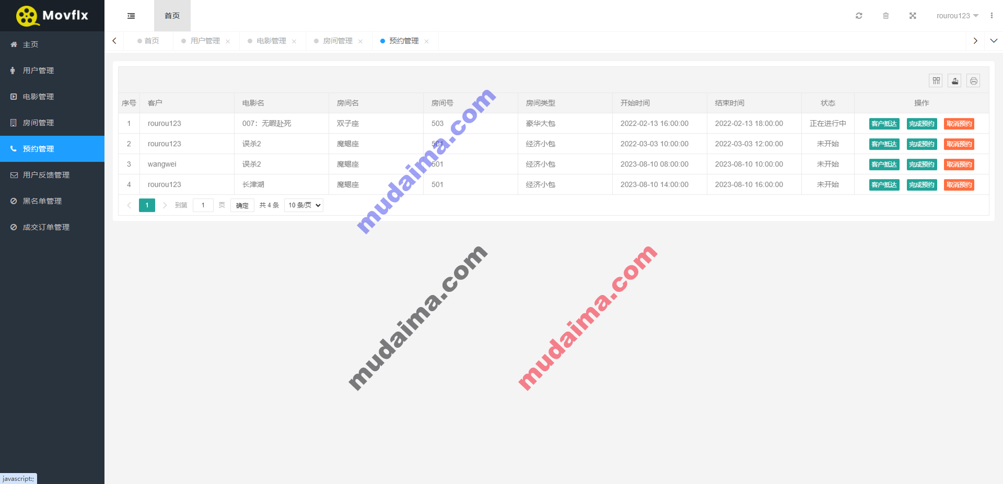Click 取消预约 for wangwei's booking
1003x484 pixels.
959,164
